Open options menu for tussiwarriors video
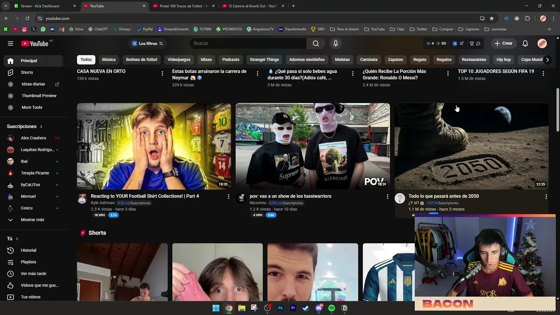Viewport: 560px width, 315px height. click(x=387, y=196)
